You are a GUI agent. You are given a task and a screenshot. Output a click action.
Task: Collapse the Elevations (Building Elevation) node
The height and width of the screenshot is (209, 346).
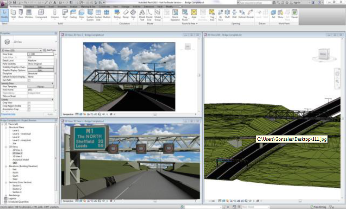tap(6, 166)
